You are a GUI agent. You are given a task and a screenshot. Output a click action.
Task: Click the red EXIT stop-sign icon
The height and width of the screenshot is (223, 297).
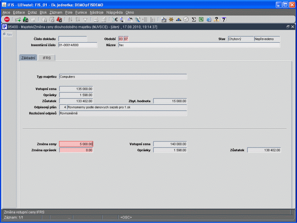pyautogui.click(x=7, y=19)
